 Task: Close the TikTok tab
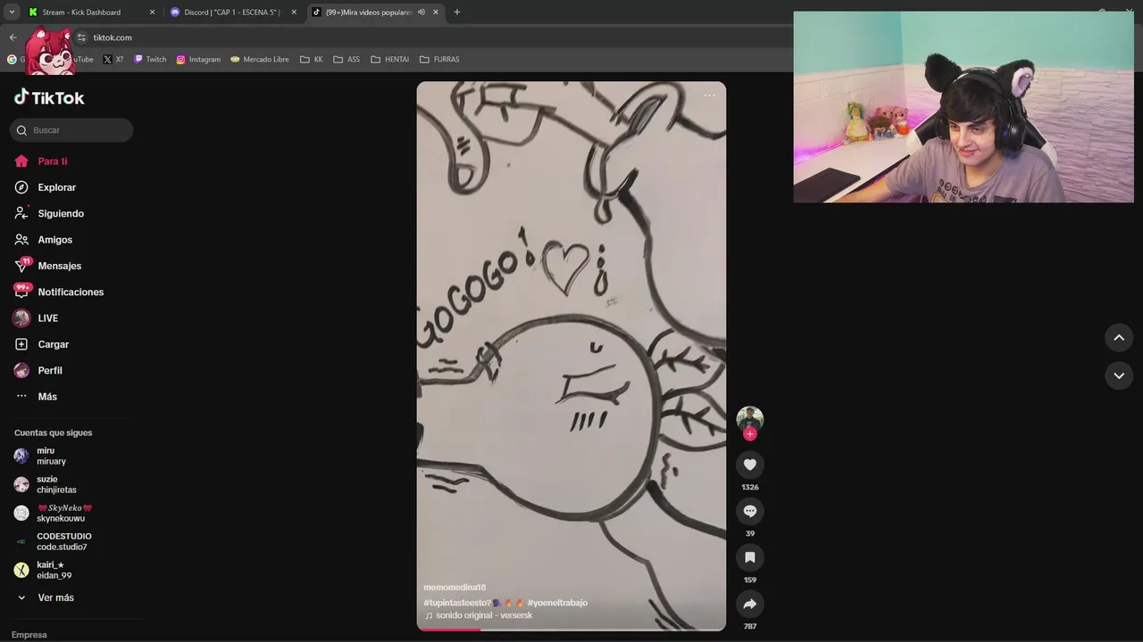coord(436,12)
